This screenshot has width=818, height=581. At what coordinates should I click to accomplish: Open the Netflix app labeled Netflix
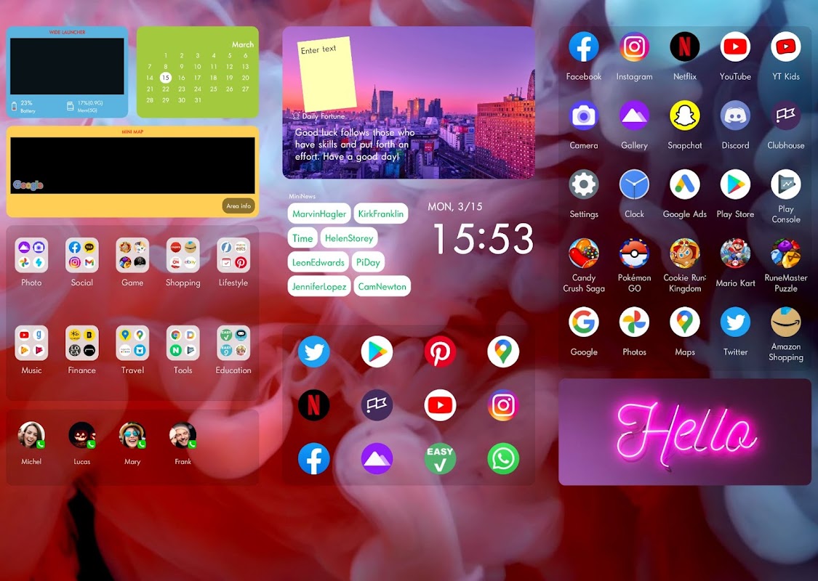(684, 47)
